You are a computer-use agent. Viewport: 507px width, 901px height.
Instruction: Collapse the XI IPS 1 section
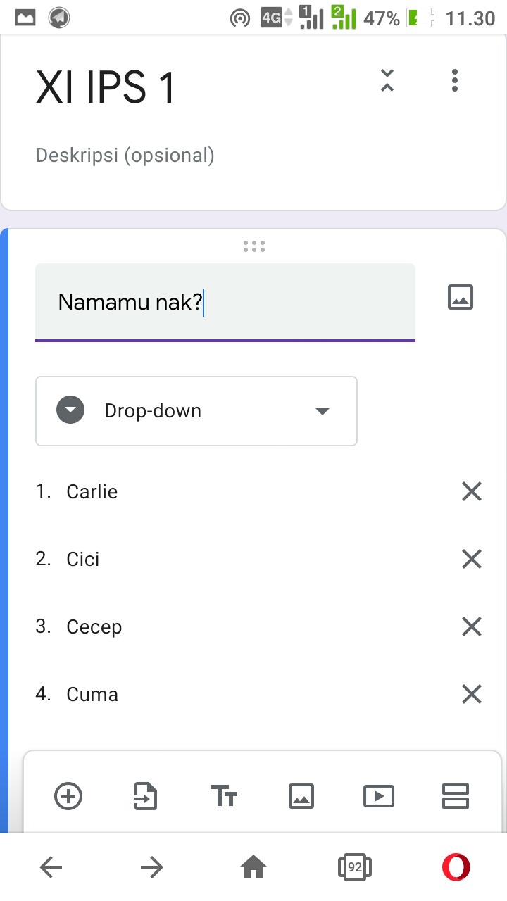point(387,81)
